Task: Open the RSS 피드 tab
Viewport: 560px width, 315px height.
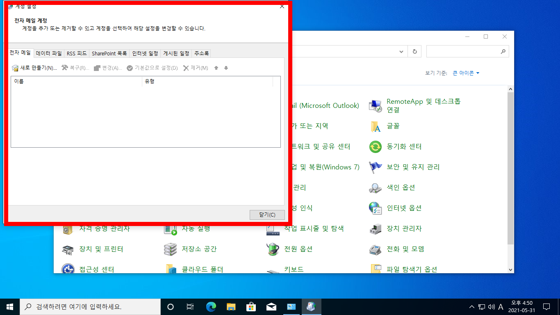Action: [x=77, y=54]
